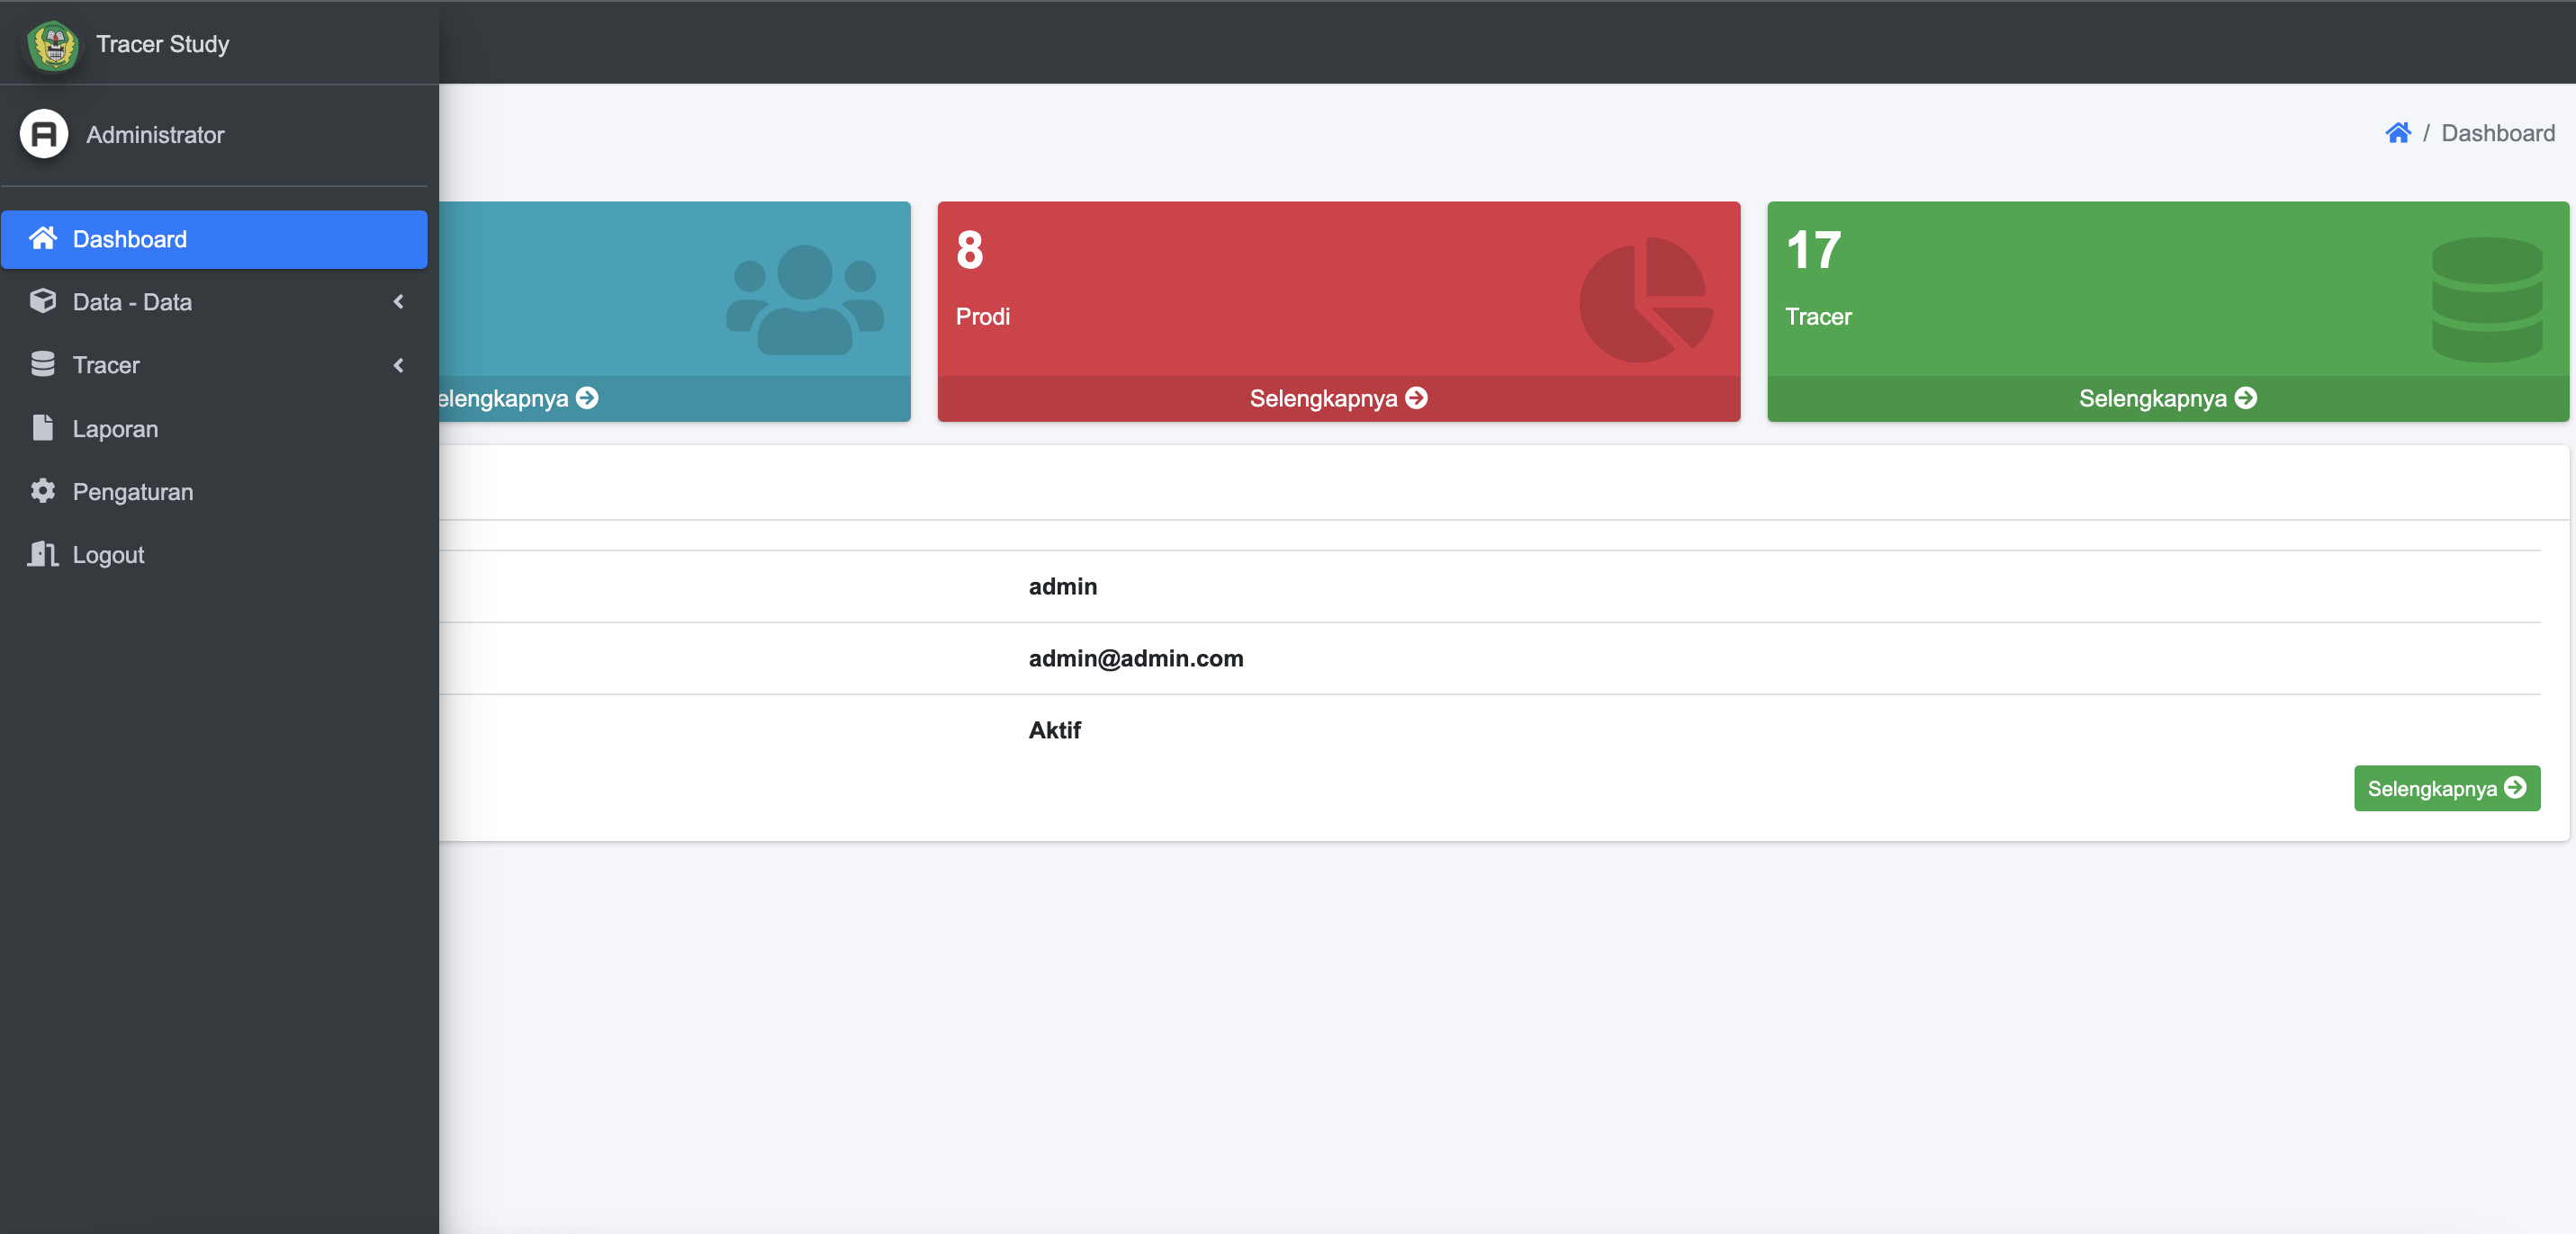2576x1234 pixels.
Task: Click the Administrator username link
Action: 155,134
